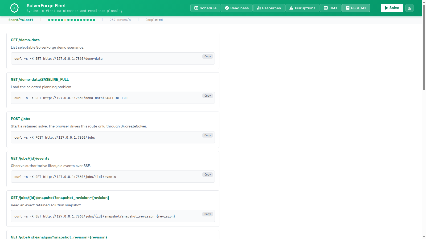Click the GET /jobs/{id}/events heading
This screenshot has width=426, height=239.
(30, 159)
